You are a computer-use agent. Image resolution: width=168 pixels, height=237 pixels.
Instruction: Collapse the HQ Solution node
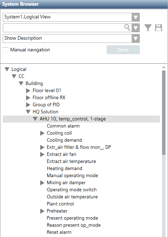(28, 112)
